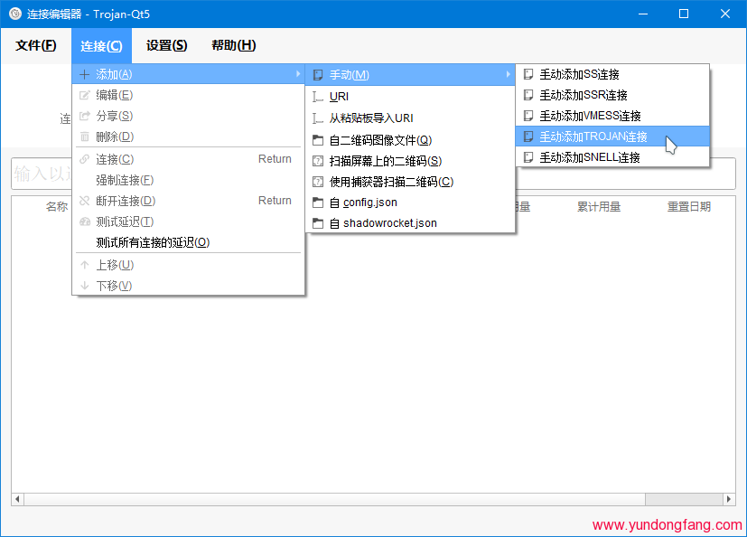Click the document icon beside 手动添加SS连接
The image size is (747, 537).
coord(528,74)
